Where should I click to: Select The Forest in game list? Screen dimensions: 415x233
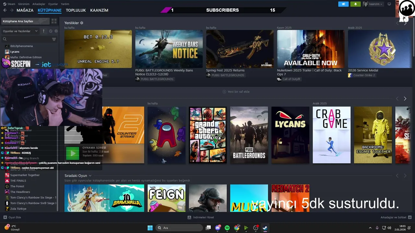(17, 186)
